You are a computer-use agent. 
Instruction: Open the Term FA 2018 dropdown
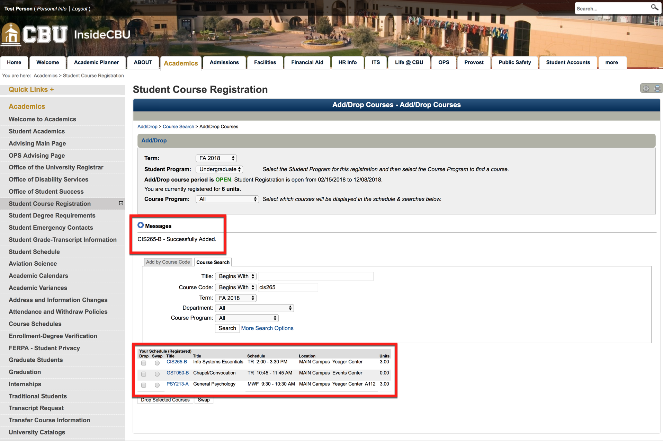(216, 158)
